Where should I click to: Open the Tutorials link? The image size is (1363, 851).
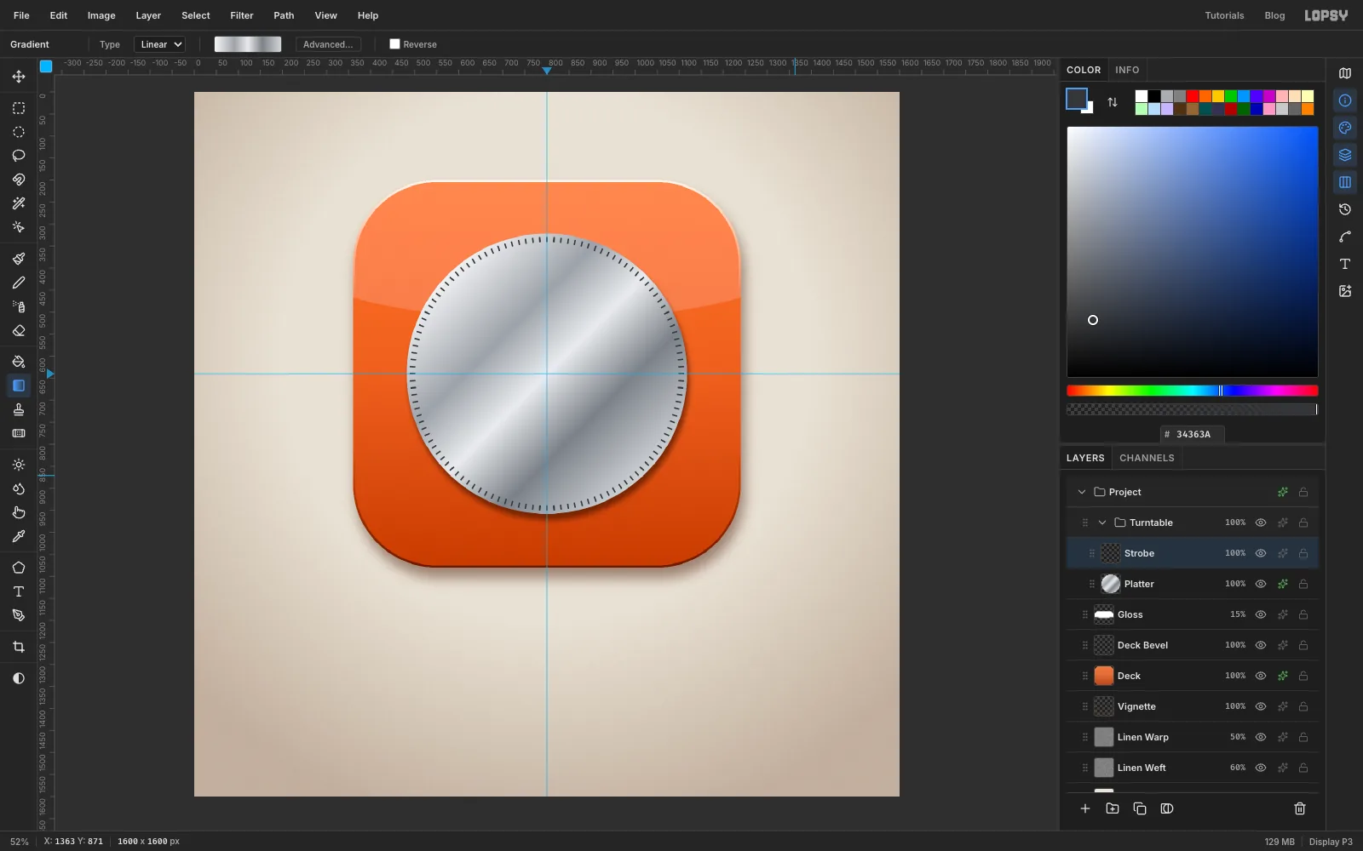tap(1224, 15)
